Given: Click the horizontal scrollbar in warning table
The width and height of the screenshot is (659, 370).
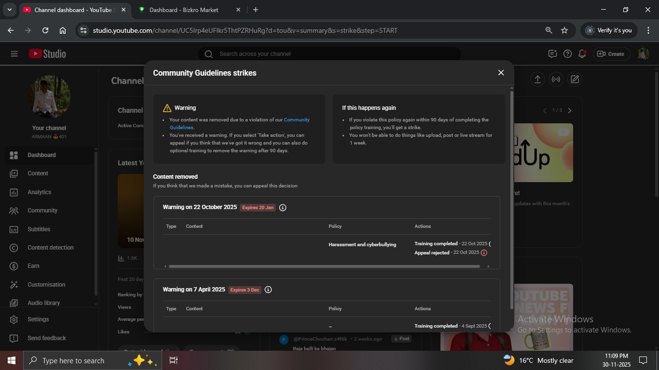Looking at the screenshot, I should (324, 266).
